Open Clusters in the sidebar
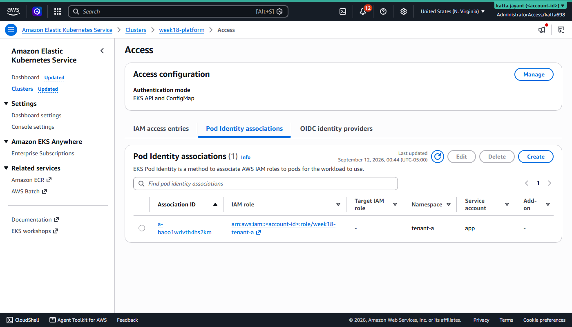 tap(22, 89)
